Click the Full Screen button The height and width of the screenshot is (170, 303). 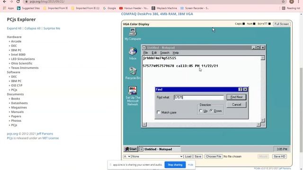click(282, 24)
